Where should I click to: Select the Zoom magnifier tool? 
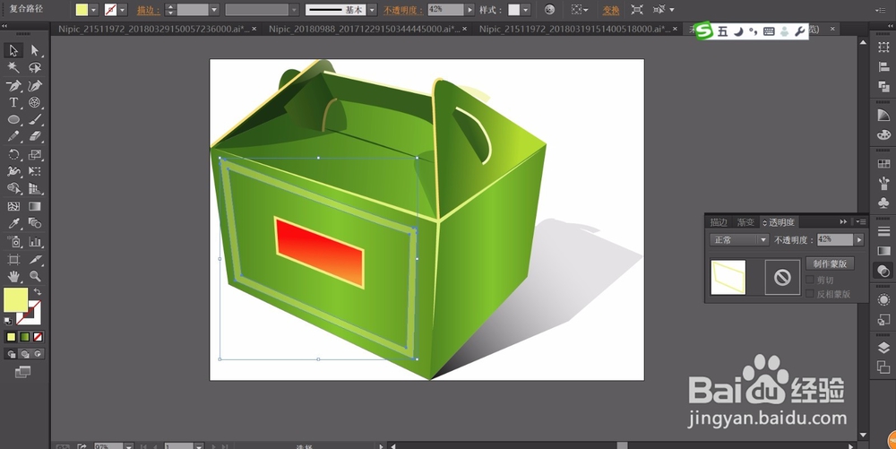click(x=35, y=277)
